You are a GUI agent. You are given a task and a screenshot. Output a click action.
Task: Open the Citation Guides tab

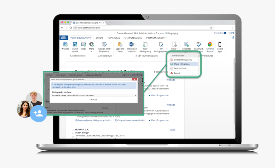(x=133, y=38)
